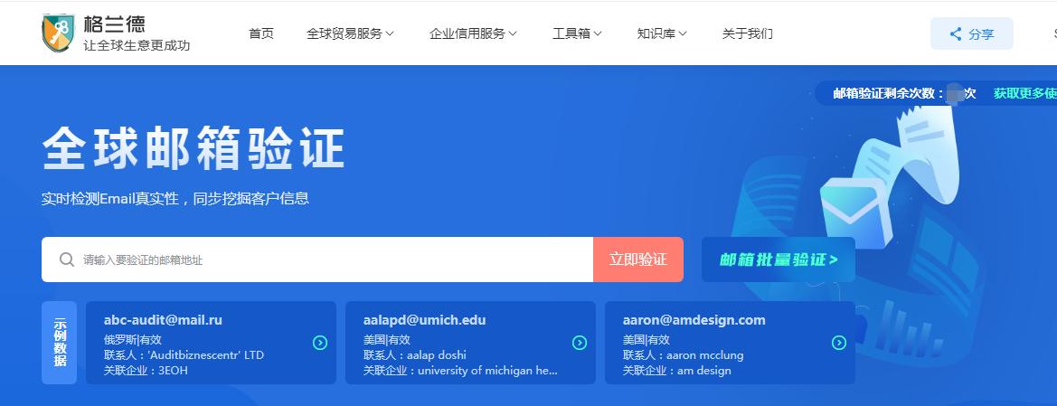The image size is (1057, 406).
Task: Open arrow icon on aaron@amdesign.com card
Action: pyautogui.click(x=838, y=343)
